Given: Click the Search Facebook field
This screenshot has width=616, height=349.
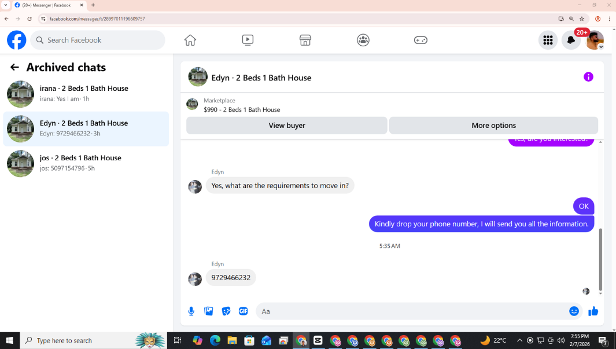Looking at the screenshot, I should coord(97,40).
